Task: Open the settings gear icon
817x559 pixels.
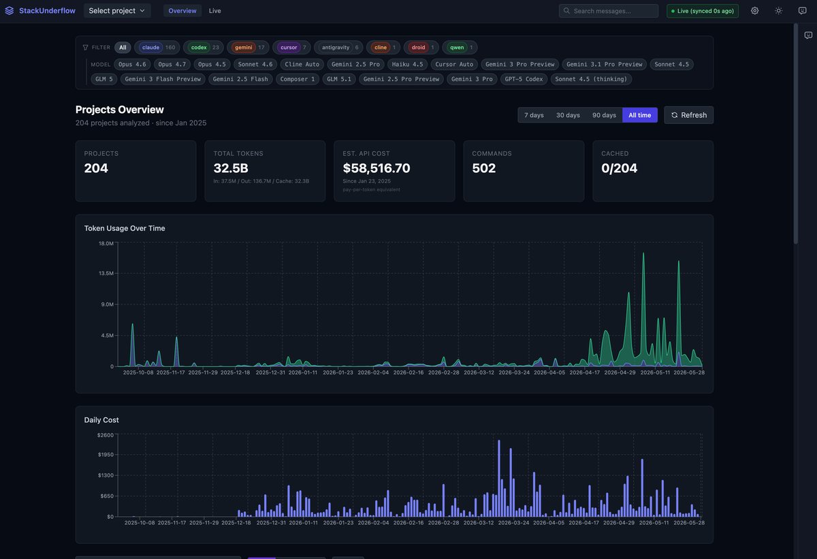Action: (x=754, y=10)
